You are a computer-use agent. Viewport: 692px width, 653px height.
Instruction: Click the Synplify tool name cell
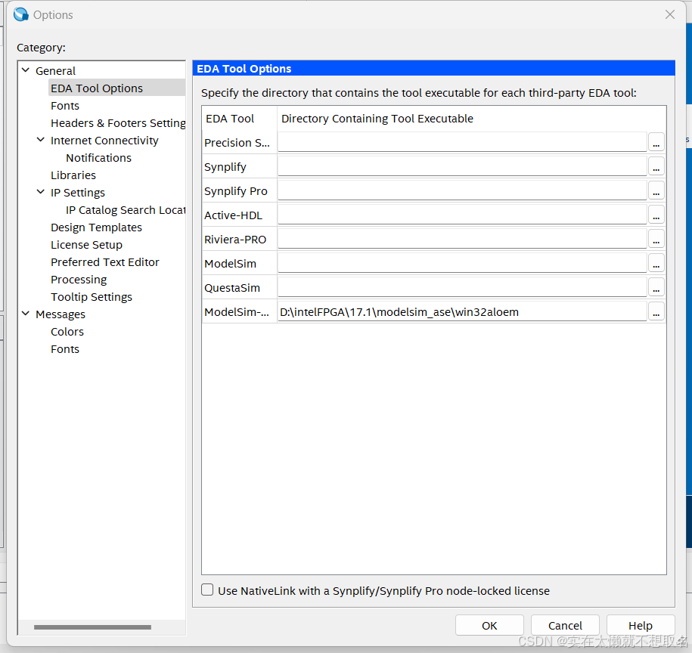240,167
